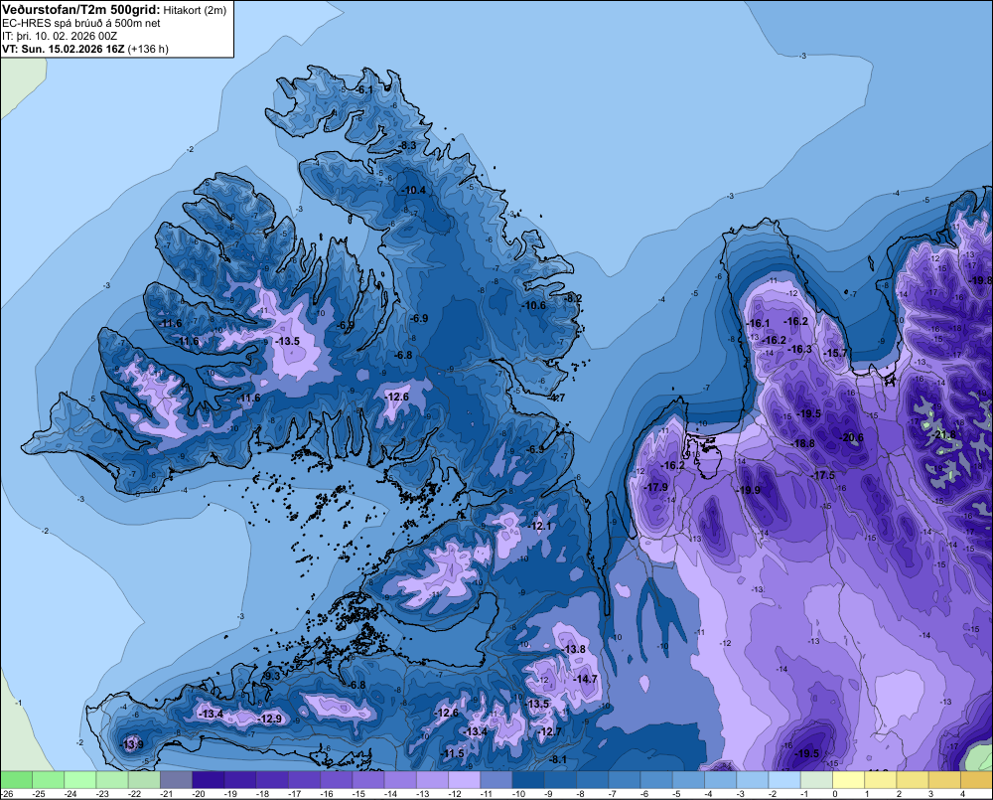Screen dimensions: 993x800
Task: Click the -8.1 temperature value
Action: [558, 759]
